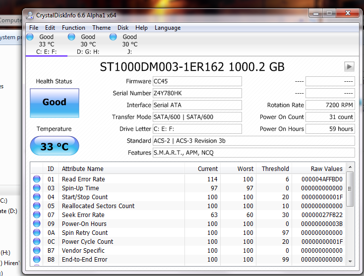364x276 pixels.
Task: Click the Transfer Mode field SATA/600
Action: coord(197,117)
